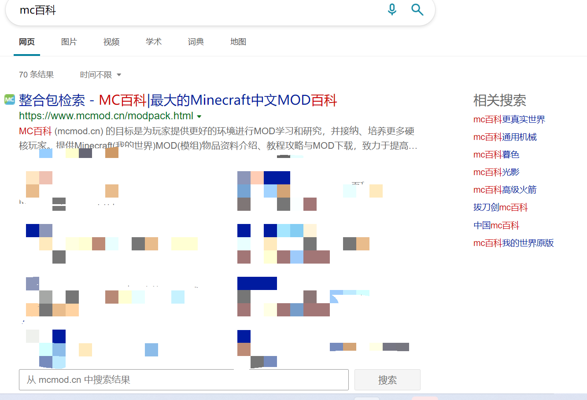Viewport: 587px width, 400px height.
Task: Click the 相关搜索 heading
Action: click(x=500, y=100)
